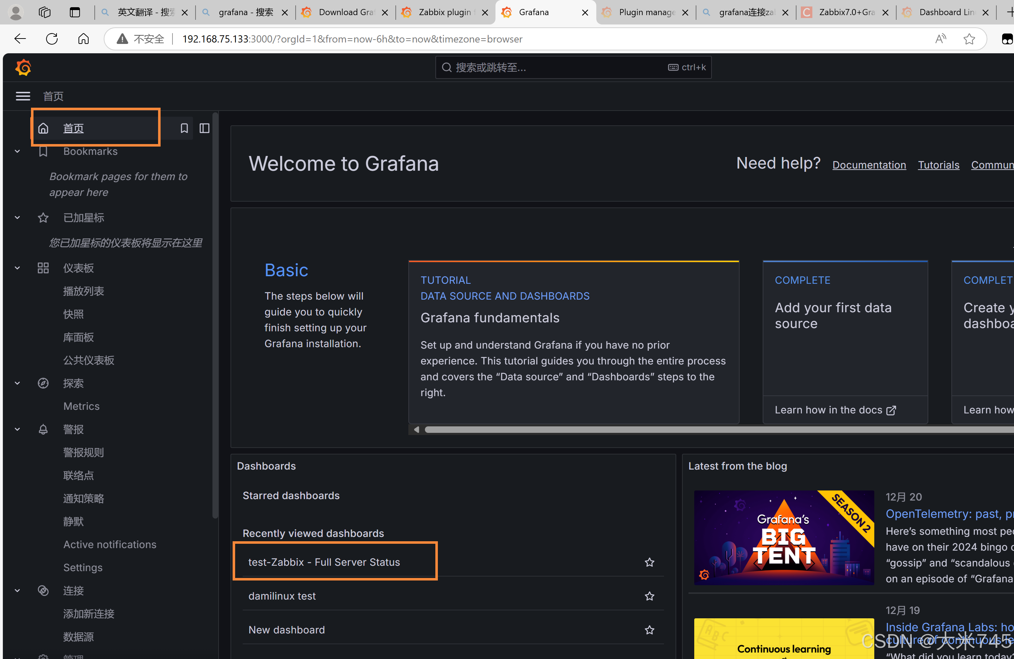The height and width of the screenshot is (659, 1014).
Task: Open Active notifications in the sidebar
Action: pos(110,544)
